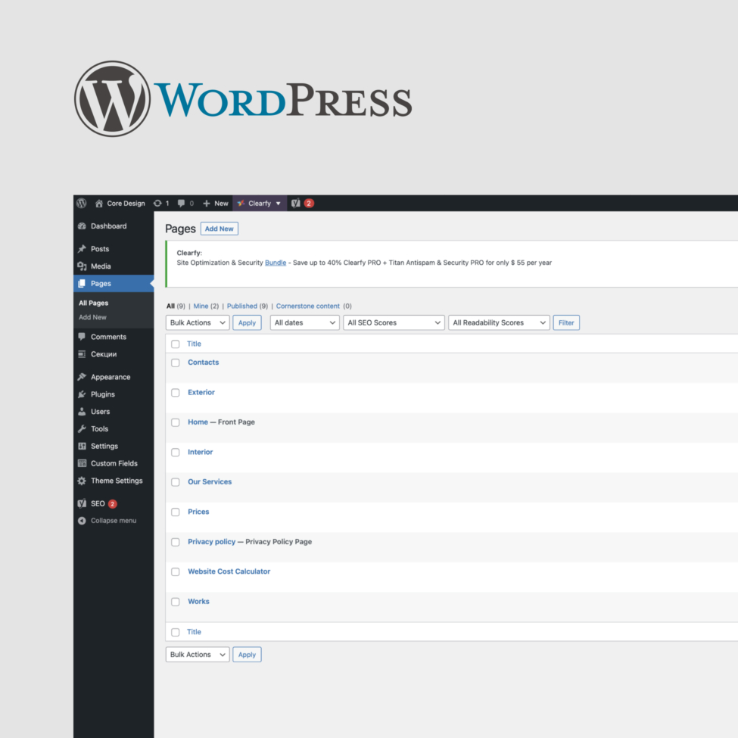Viewport: 738px width, 738px height.
Task: Open the All SEO Scores dropdown
Action: [x=394, y=322]
